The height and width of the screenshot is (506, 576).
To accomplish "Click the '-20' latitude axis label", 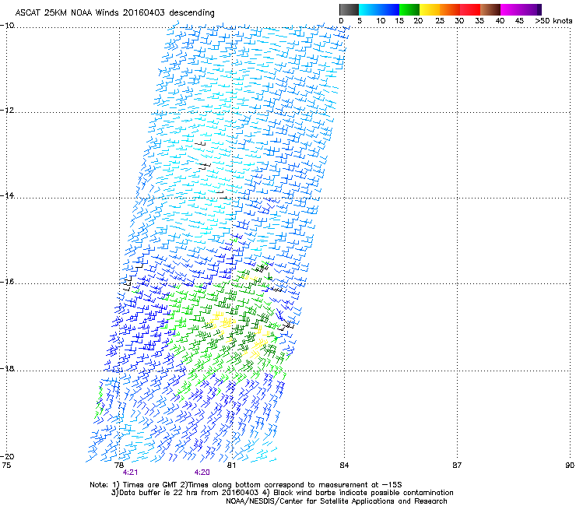I will (7, 456).
